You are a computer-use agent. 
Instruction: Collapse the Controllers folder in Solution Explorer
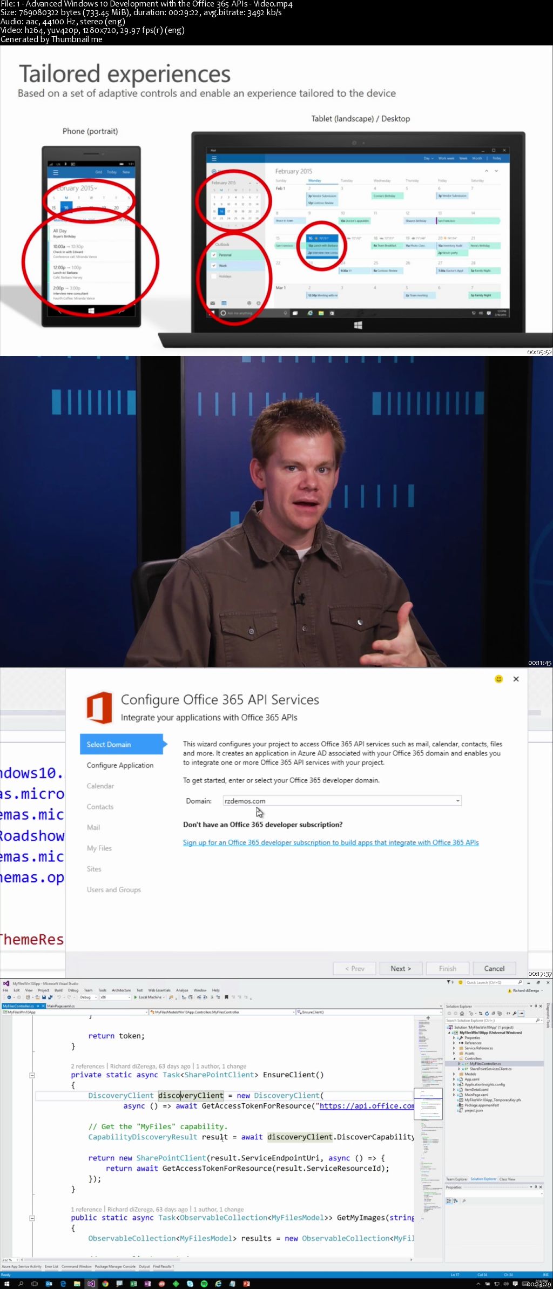coord(454,1058)
